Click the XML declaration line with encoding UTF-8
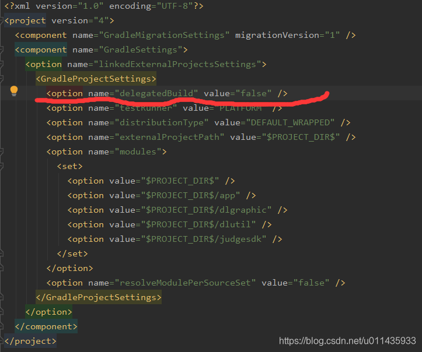This screenshot has height=352, width=422. pyautogui.click(x=104, y=6)
